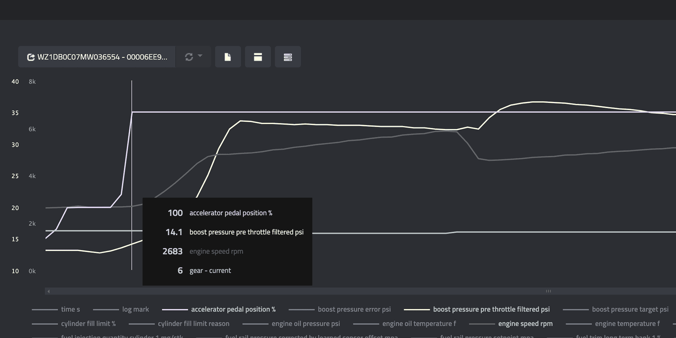
Task: Hide accelerator pedal position % series
Action: 219,309
